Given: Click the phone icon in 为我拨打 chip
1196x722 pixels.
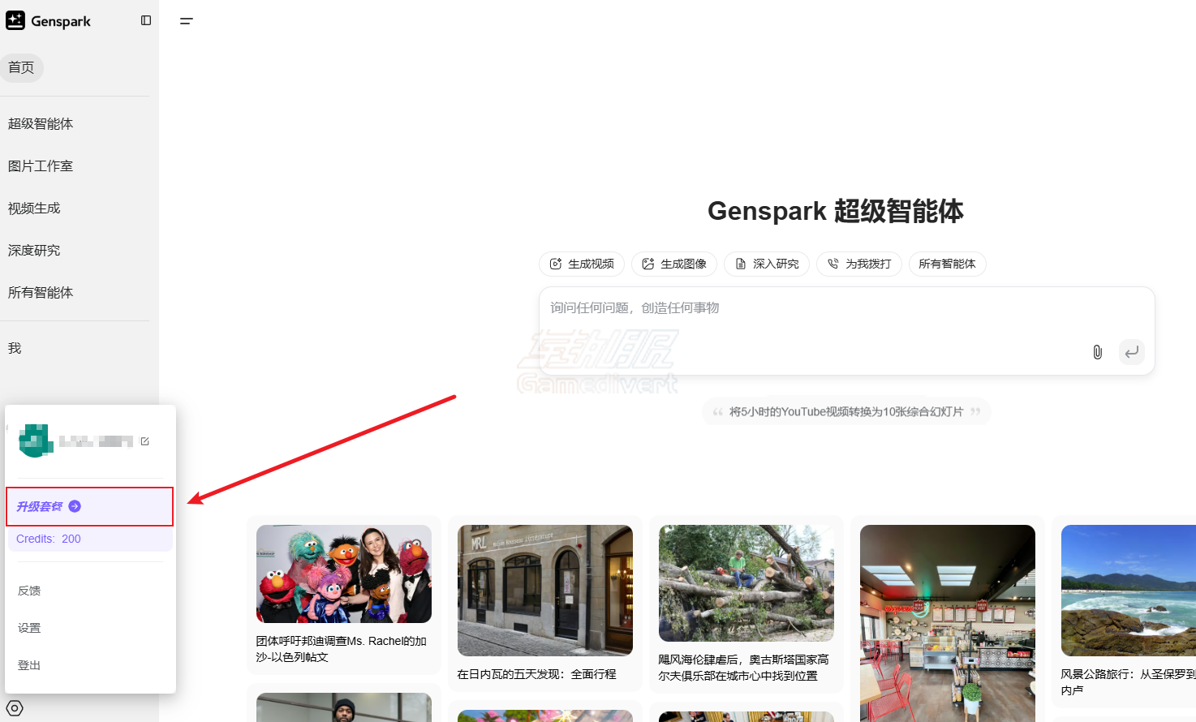Looking at the screenshot, I should tap(833, 264).
